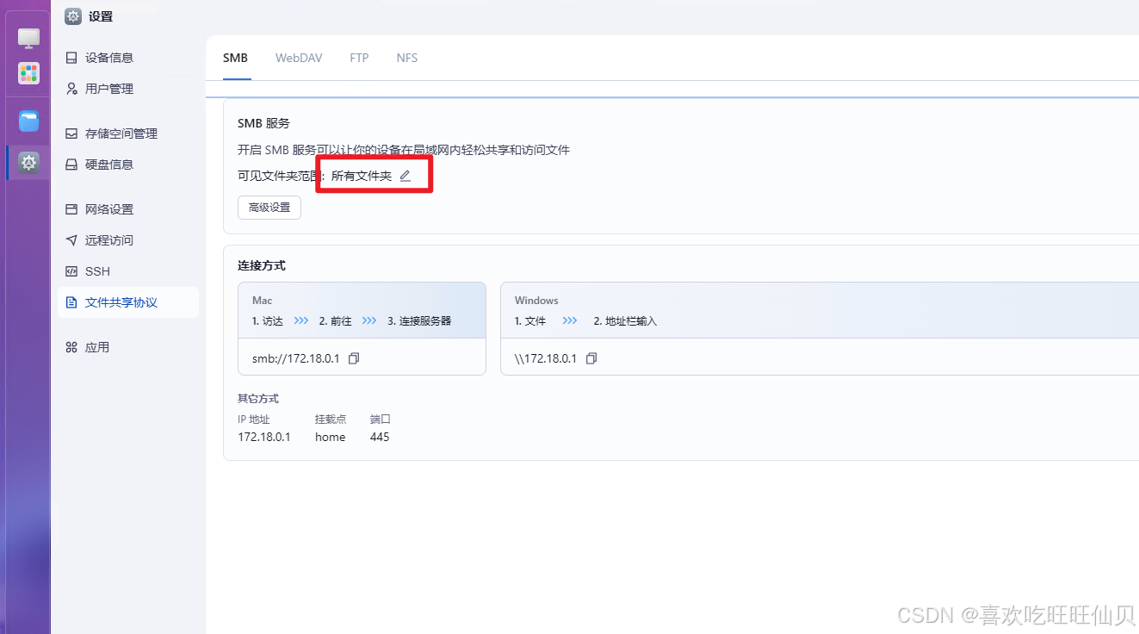Click the gear icon beside 设置 title
Screen dimensions: 1139x634
(73, 16)
